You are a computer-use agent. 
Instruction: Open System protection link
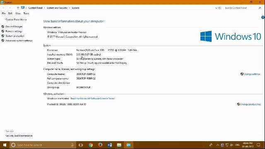pyautogui.click(x=15, y=36)
